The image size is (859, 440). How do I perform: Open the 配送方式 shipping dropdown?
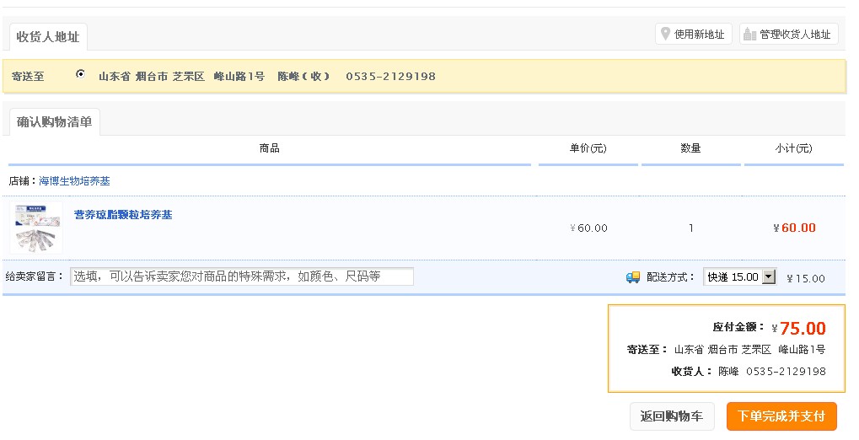pos(739,277)
